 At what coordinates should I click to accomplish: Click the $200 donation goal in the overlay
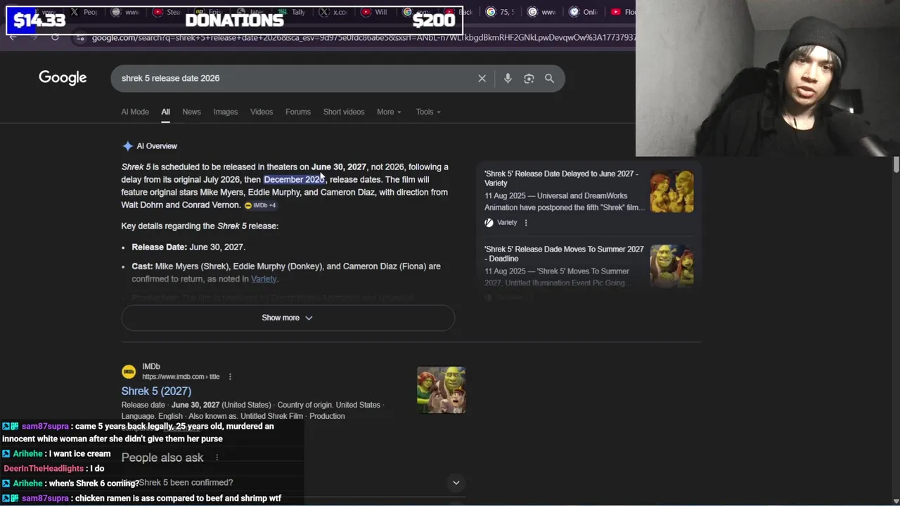coord(434,20)
